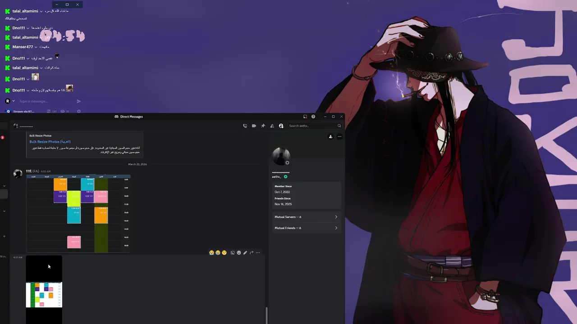Click Stream via RT... label
577x324 pixels.
pyautogui.click(x=23, y=112)
